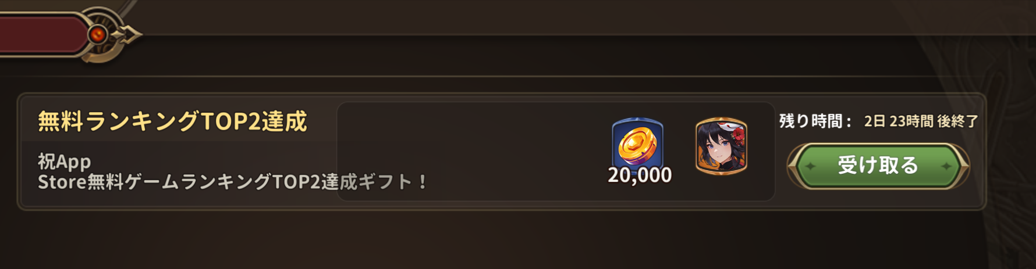This screenshot has width=1036, height=269.
Task: Click the 祝App text line
Action: pyautogui.click(x=65, y=162)
